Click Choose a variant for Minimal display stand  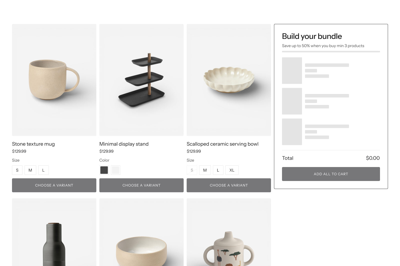pyautogui.click(x=141, y=185)
